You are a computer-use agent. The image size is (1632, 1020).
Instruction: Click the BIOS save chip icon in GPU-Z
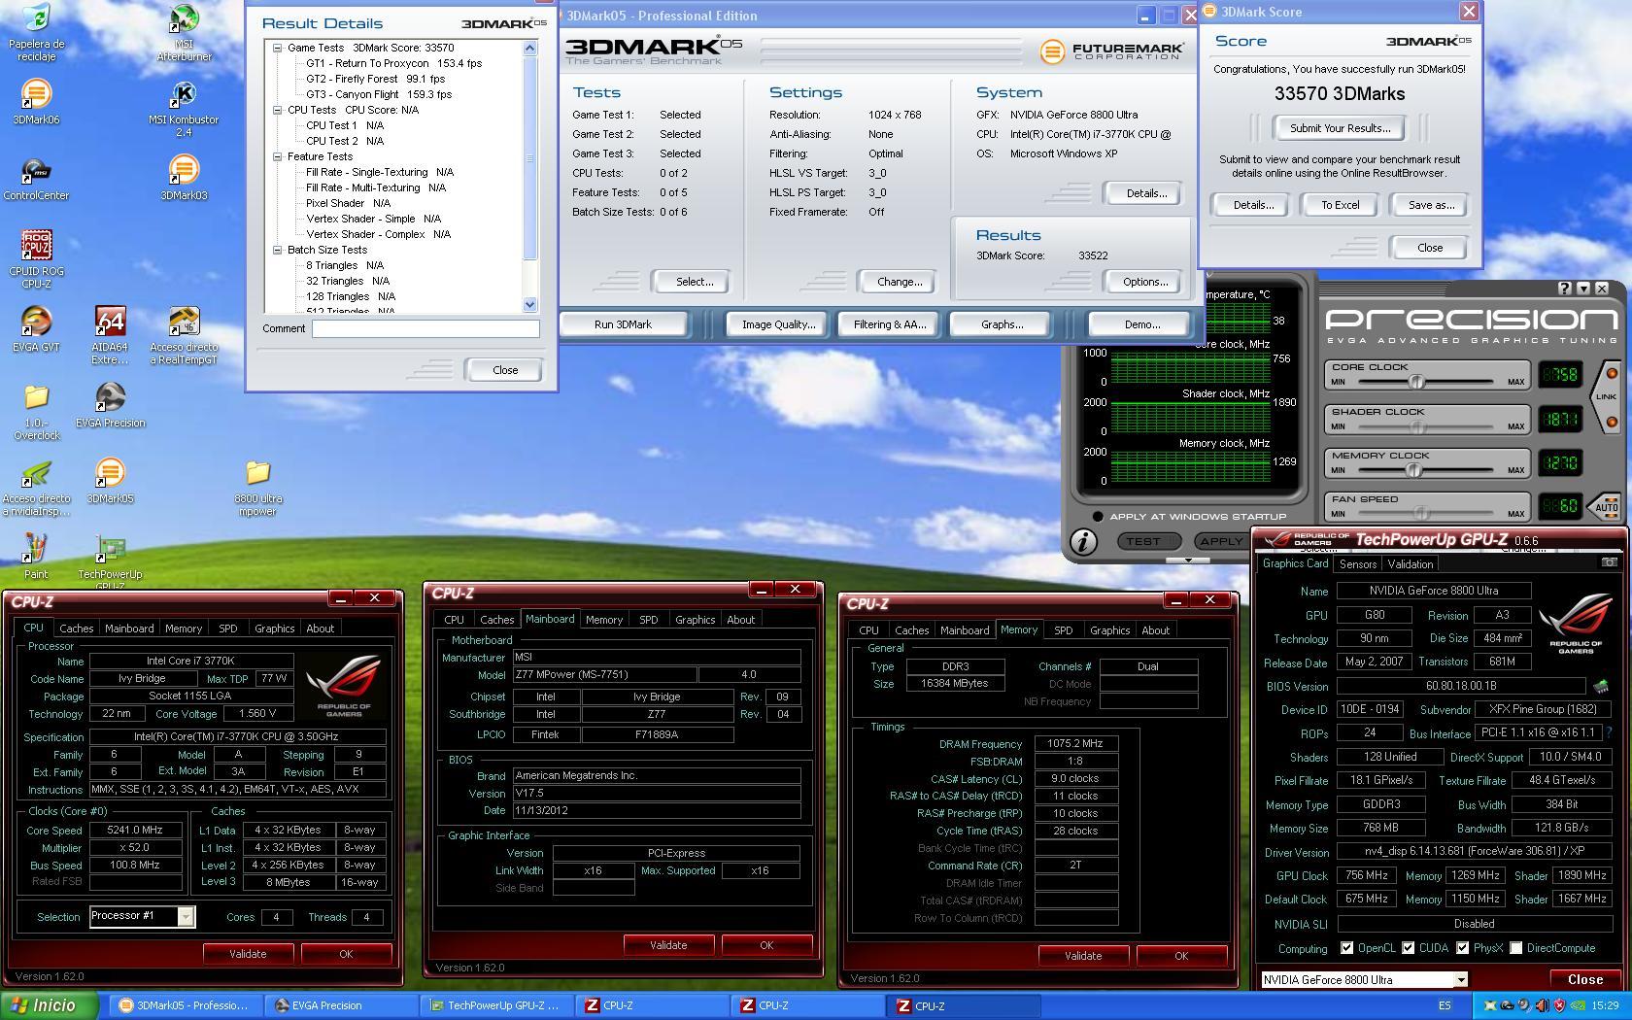(1600, 686)
